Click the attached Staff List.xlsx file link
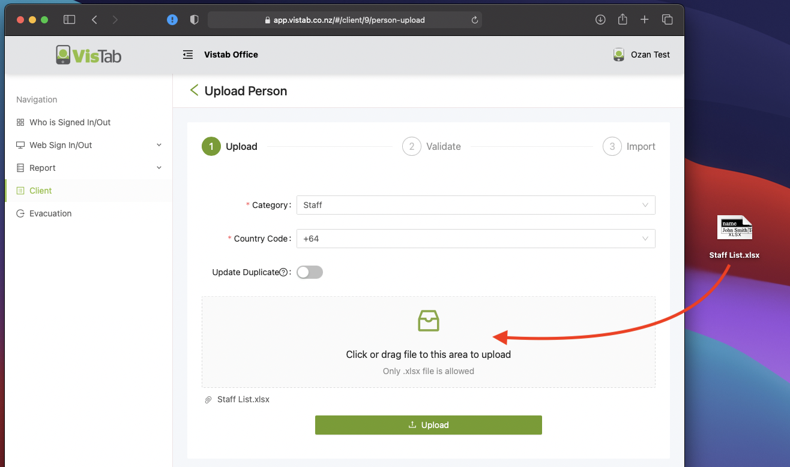790x467 pixels. tap(243, 399)
